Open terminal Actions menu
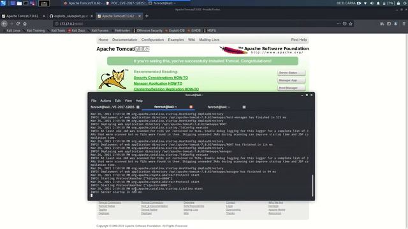The image size is (408, 229). (x=105, y=101)
